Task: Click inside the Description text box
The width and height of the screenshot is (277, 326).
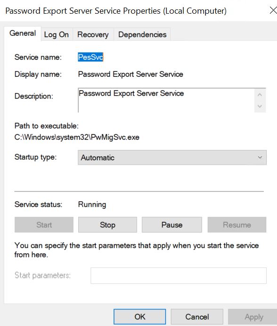Action: coord(166,100)
